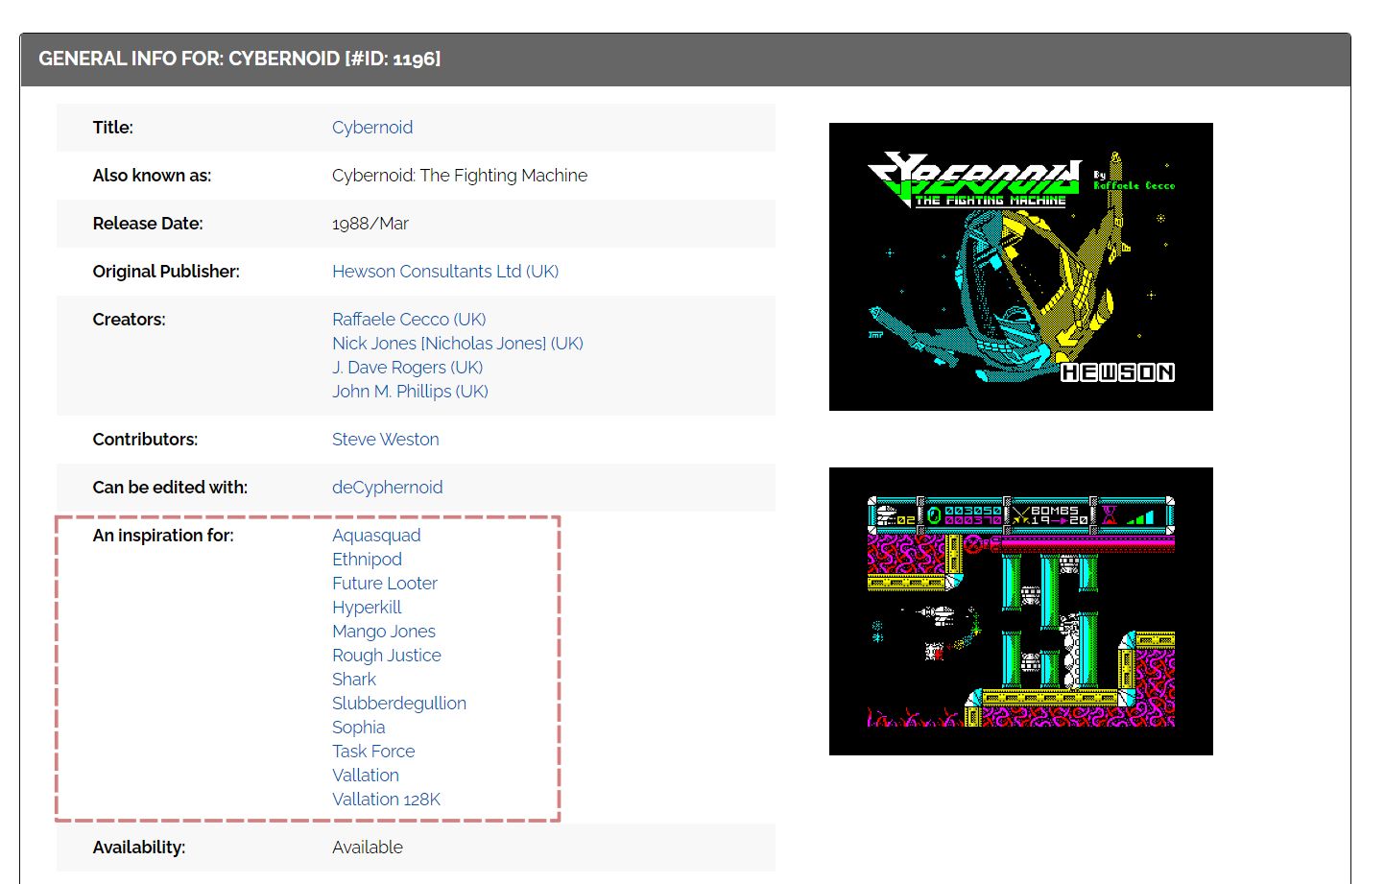Click the "Title:" label
1385x884 pixels.
coord(113,128)
